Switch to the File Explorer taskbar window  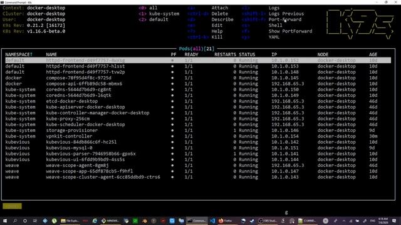70,221
